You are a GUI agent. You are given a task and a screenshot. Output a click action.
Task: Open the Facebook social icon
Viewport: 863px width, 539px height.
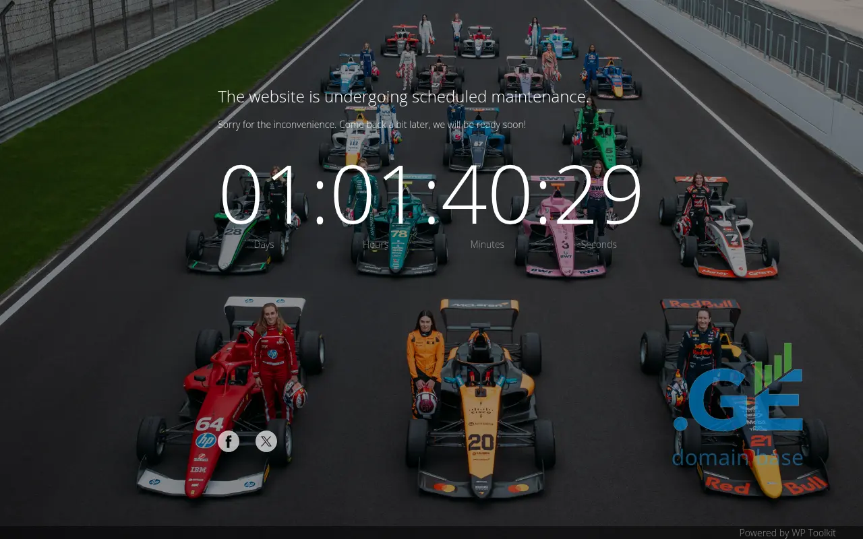(229, 441)
